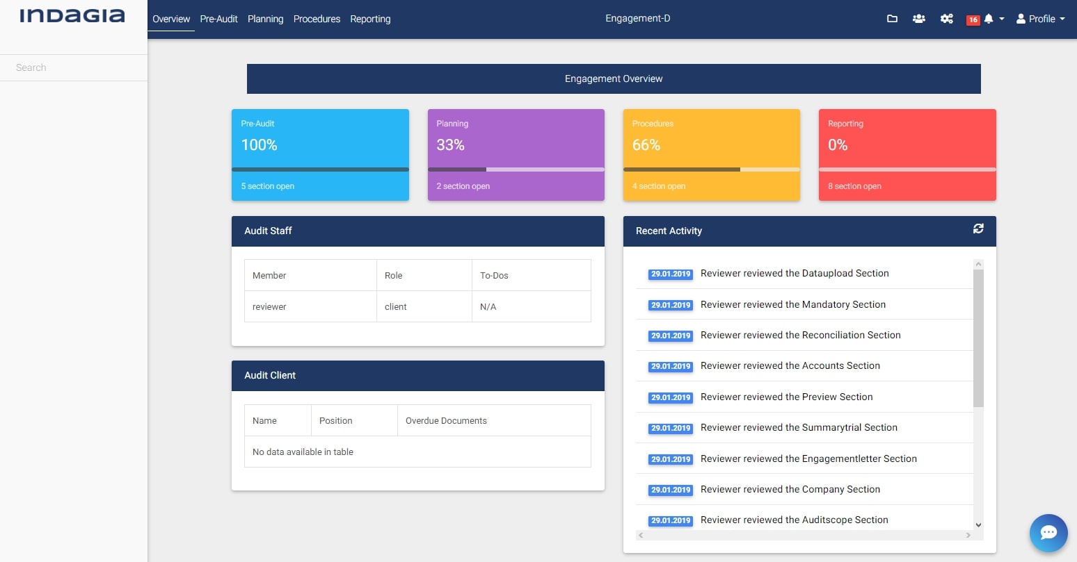Open the Reporting 0% card
The height and width of the screenshot is (562, 1077).
(907, 146)
